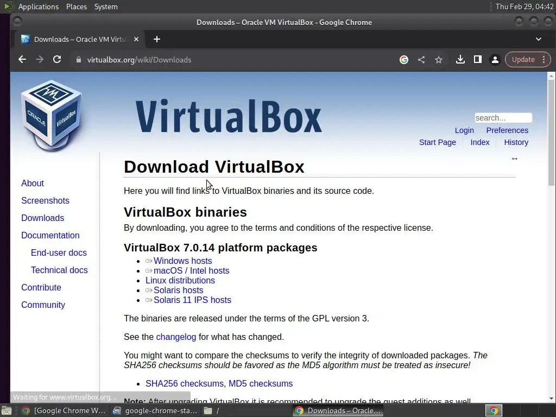Click the VirtualBox wordmark banner
The image size is (556, 417).
[229, 116]
